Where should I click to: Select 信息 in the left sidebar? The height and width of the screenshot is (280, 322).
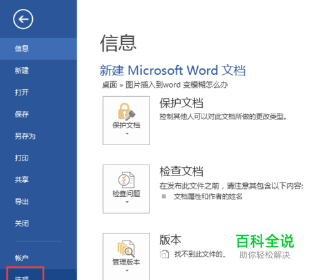(38, 49)
